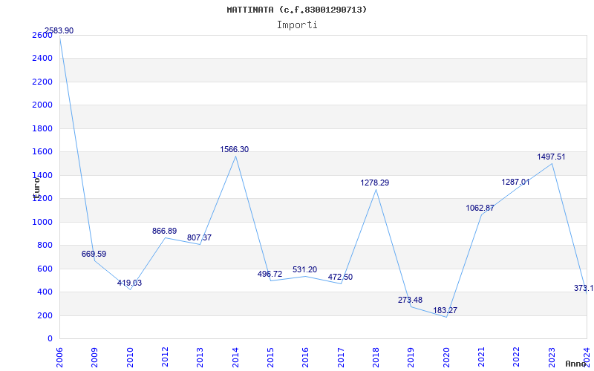Viewport: 594px width, 371px height.
Task: Click the 2600 y-axis tick label
Action: tap(42, 35)
